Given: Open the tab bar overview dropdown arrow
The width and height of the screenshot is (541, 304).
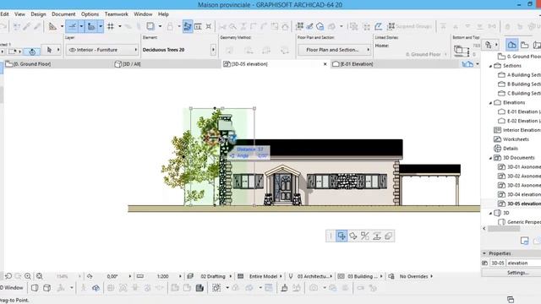Looking at the screenshot, I should click(x=478, y=64).
